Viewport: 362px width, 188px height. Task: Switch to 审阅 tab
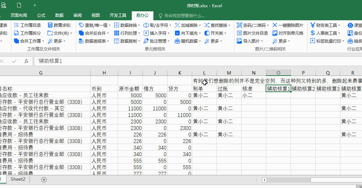click(x=78, y=15)
